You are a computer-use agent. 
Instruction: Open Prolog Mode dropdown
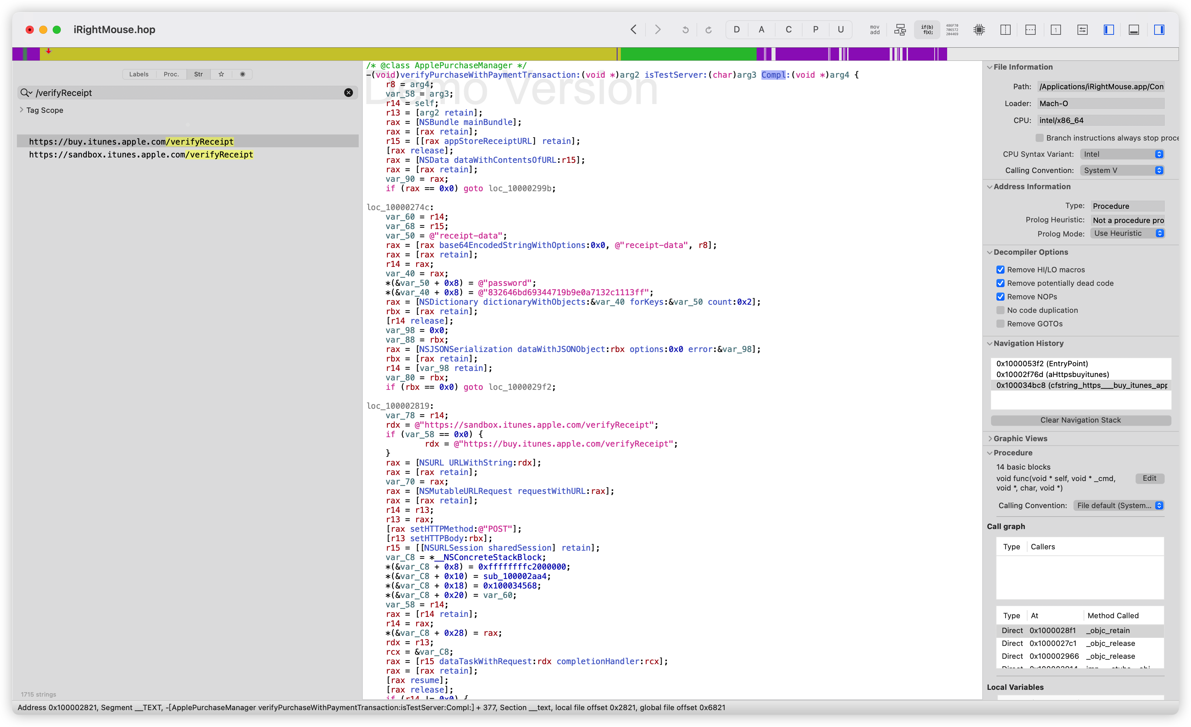tap(1127, 233)
